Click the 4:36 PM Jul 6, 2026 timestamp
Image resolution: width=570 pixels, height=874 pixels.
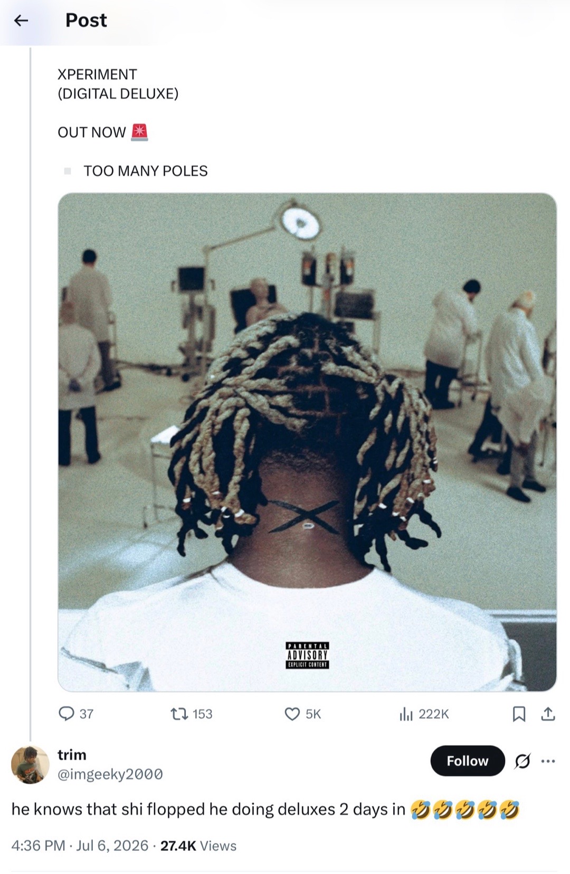click(80, 846)
